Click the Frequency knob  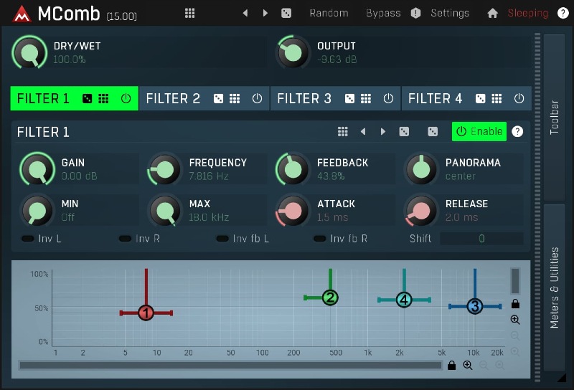pos(166,170)
